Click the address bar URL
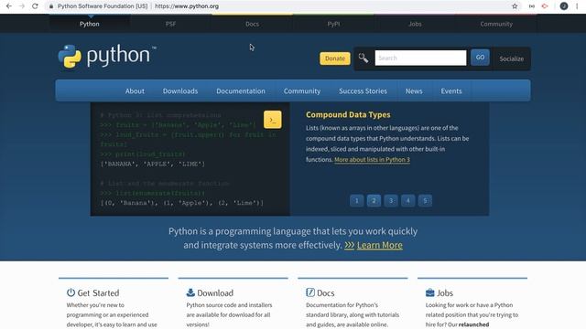 tap(187, 6)
